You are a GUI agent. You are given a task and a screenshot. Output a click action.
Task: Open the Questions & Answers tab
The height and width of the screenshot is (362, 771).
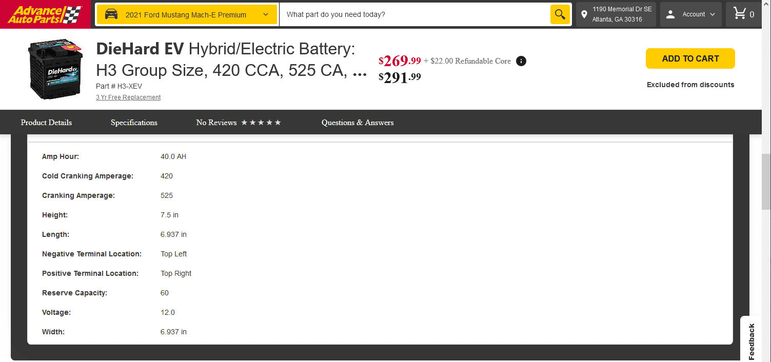point(358,123)
